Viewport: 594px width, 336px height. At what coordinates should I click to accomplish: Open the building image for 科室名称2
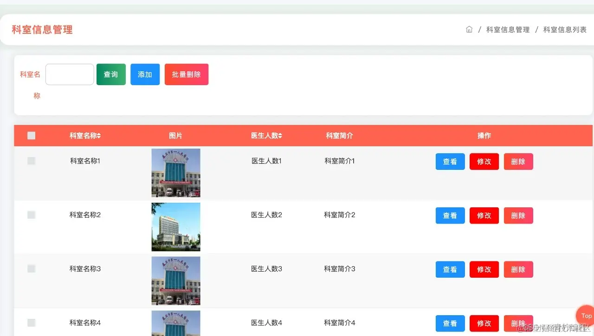tap(176, 227)
